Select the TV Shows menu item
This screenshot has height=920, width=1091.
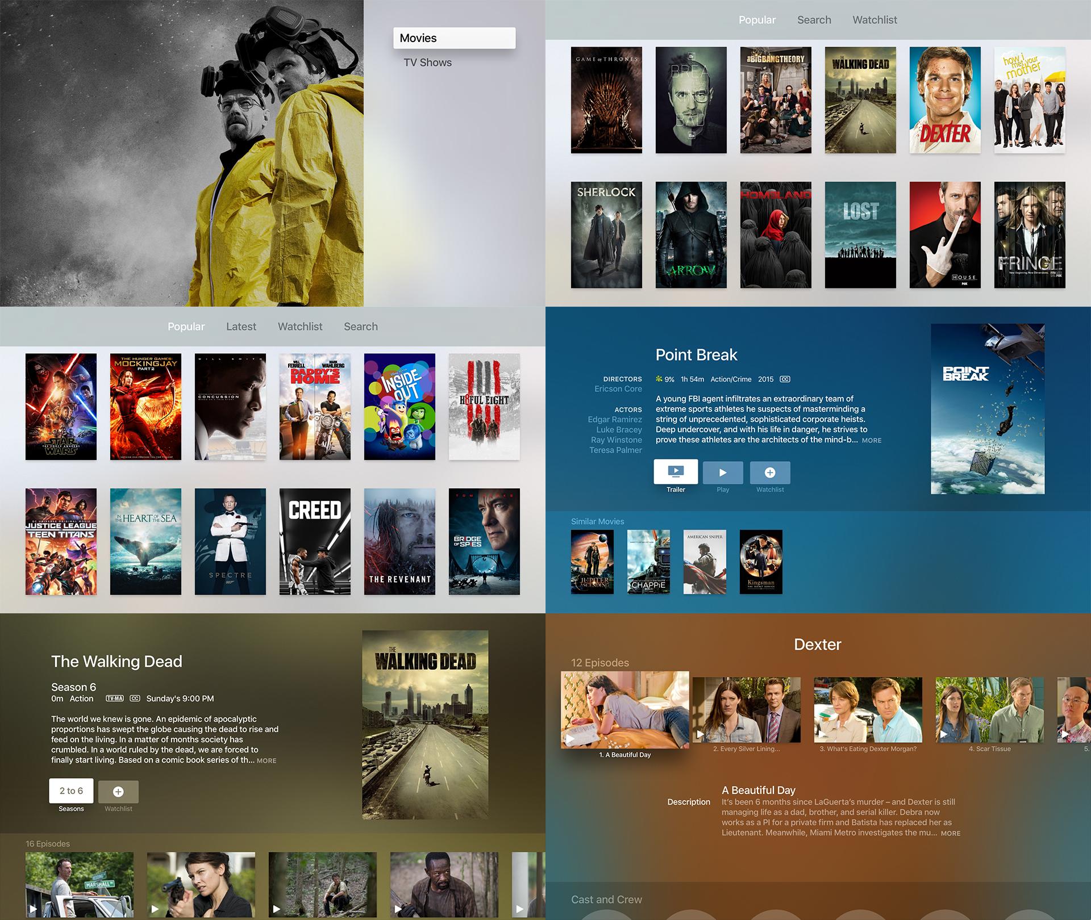[427, 62]
